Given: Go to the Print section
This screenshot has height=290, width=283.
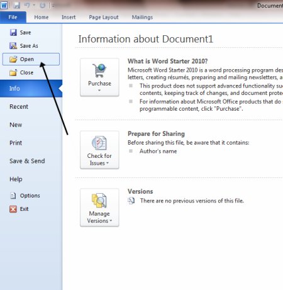Looking at the screenshot, I should pyautogui.click(x=16, y=143).
